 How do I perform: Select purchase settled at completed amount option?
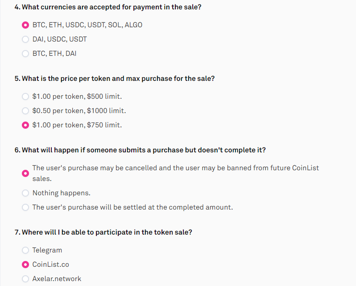[25, 207]
